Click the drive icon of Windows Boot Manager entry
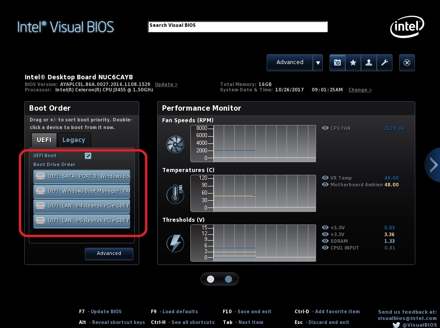Image resolution: width=440 pixels, height=328 pixels. (40, 191)
